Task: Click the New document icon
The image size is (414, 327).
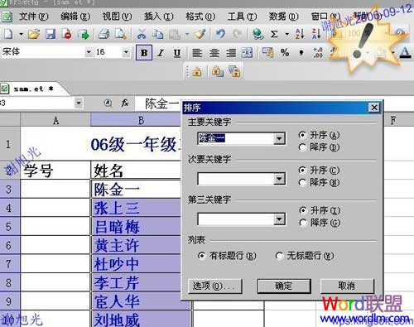Action: tap(7, 34)
